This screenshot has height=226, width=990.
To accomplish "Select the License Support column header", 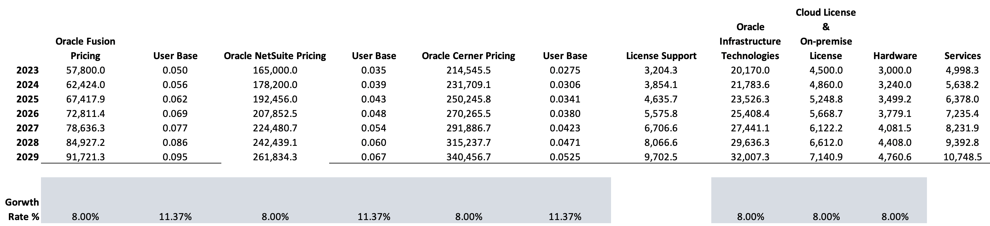I will (x=661, y=56).
